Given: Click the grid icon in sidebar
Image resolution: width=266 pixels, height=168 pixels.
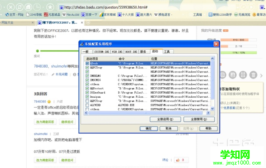Looking at the screenshot, I should (x=243, y=75).
